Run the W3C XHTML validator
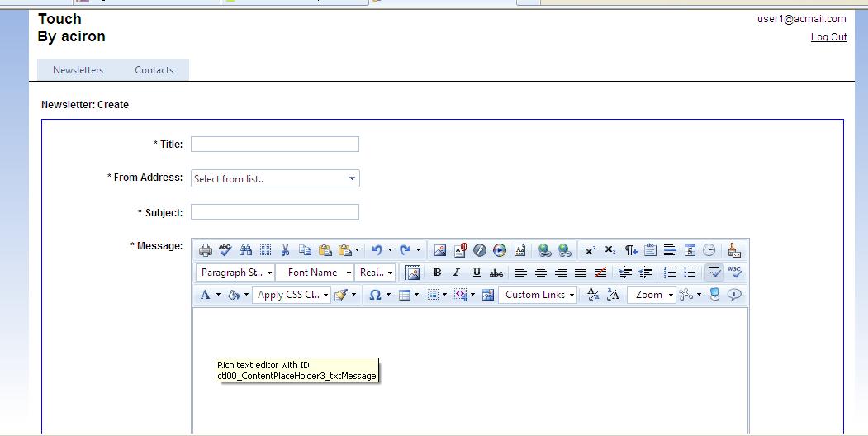The height and width of the screenshot is (436, 868). [x=734, y=272]
